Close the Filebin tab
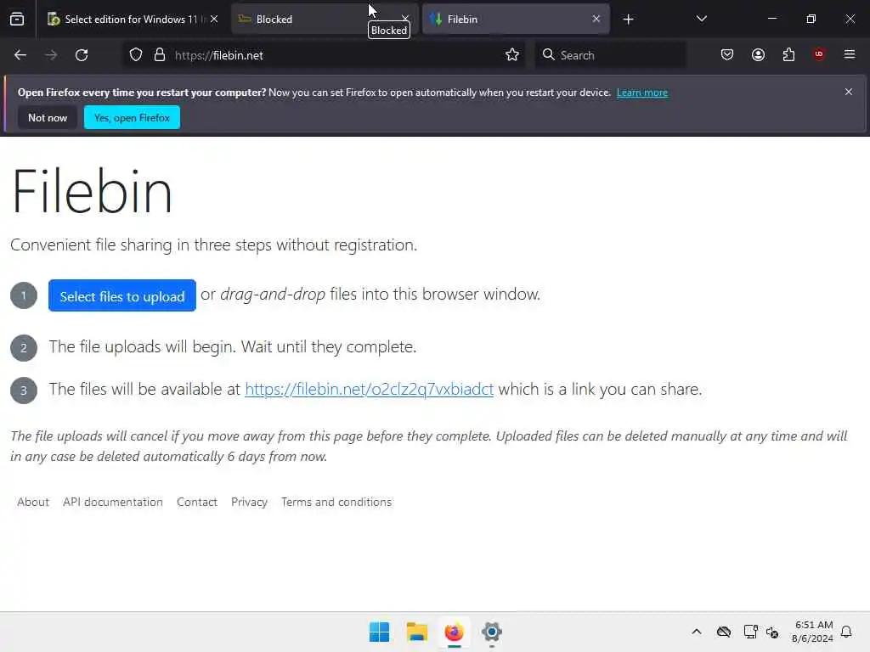 (596, 20)
